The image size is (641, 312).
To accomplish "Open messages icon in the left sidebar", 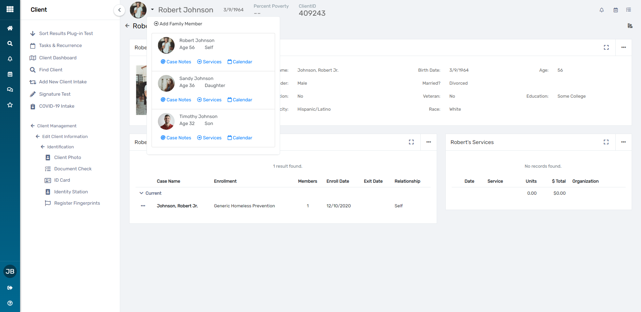I will (x=10, y=89).
